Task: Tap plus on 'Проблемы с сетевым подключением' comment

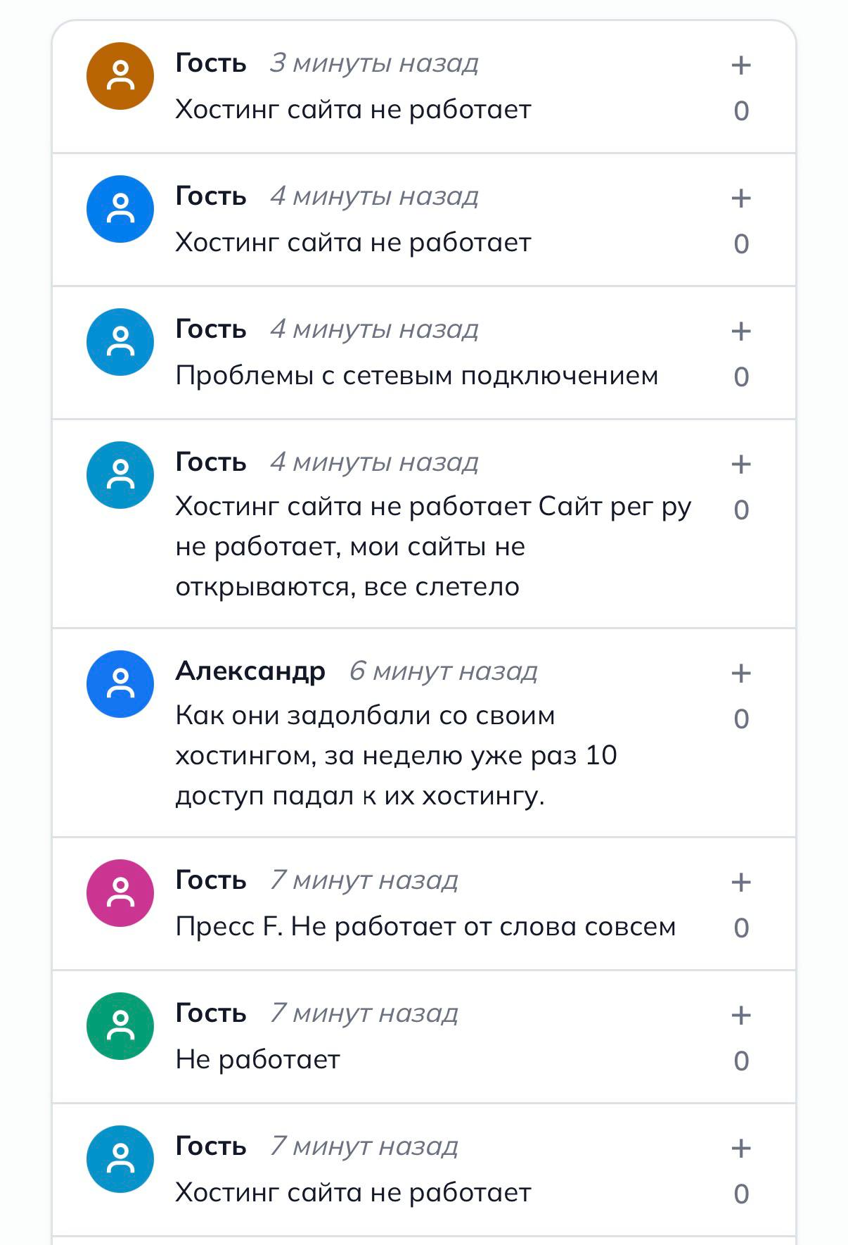Action: 741,331
